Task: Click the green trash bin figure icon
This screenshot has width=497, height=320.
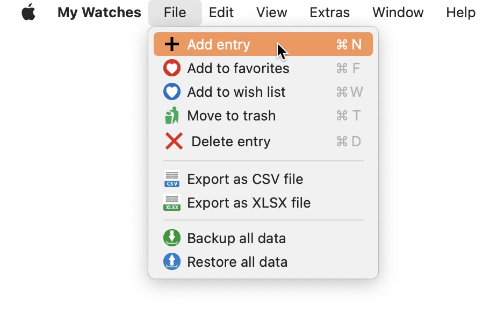Action: pos(172,116)
